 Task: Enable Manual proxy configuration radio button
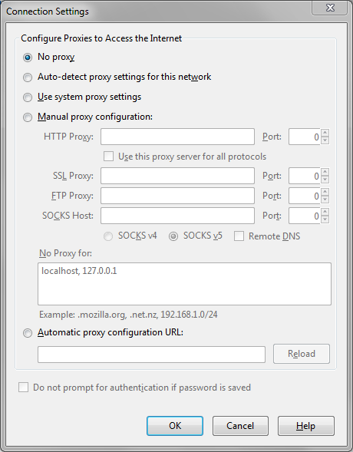28,117
